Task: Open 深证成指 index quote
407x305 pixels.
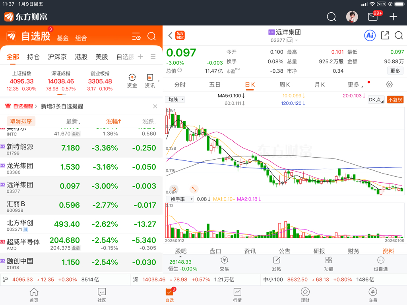Action: [x=61, y=81]
